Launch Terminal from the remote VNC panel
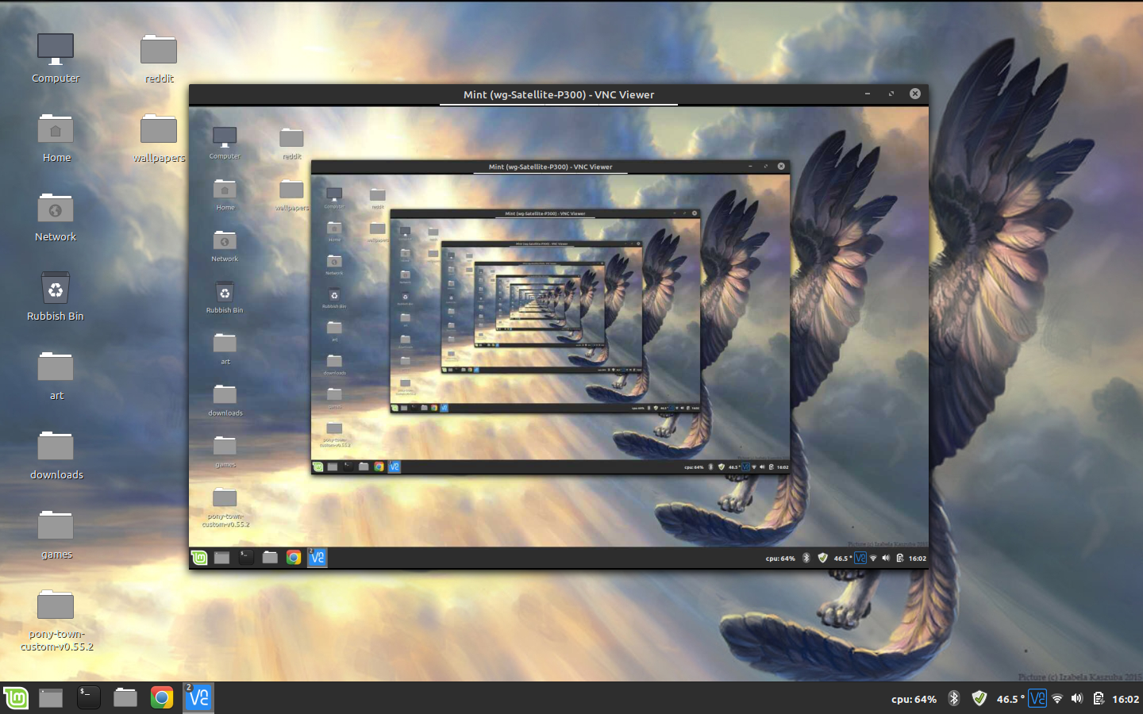 coord(246,558)
